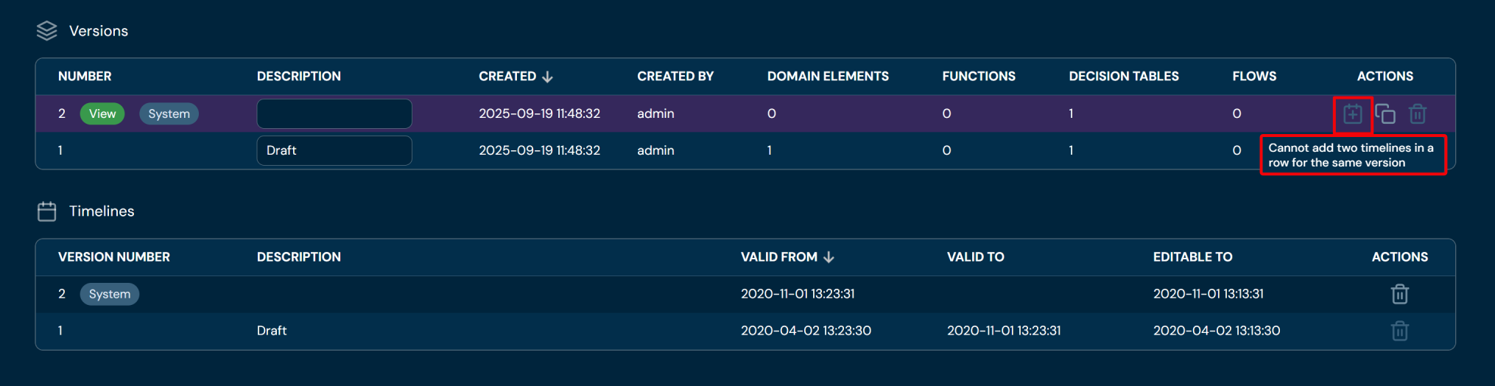The height and width of the screenshot is (386, 1495).
Task: Click the green View badge on version 2
Action: (102, 113)
